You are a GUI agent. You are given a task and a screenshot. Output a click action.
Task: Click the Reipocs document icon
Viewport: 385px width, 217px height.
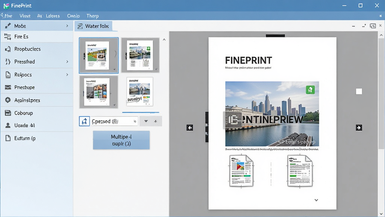(x=8, y=75)
